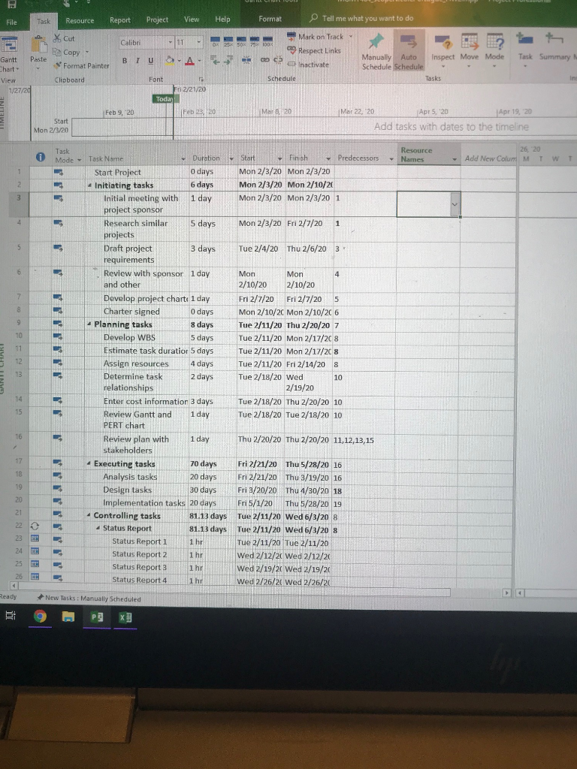Click the Font dialog launcher
577x769 pixels.
point(201,79)
